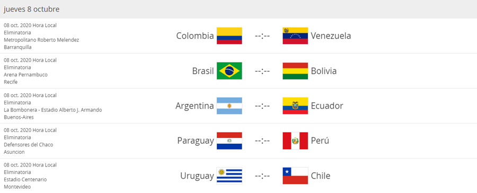Image resolution: width=477 pixels, height=193 pixels.
Task: Select the jueves 8 octubre date header
Action: click(x=32, y=10)
